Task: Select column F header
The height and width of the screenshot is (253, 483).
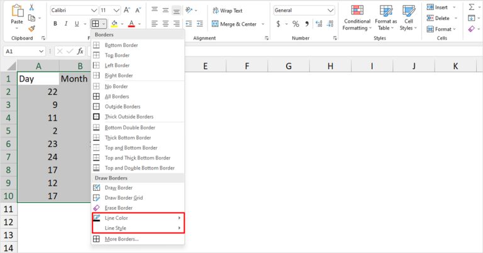Action: click(x=247, y=66)
